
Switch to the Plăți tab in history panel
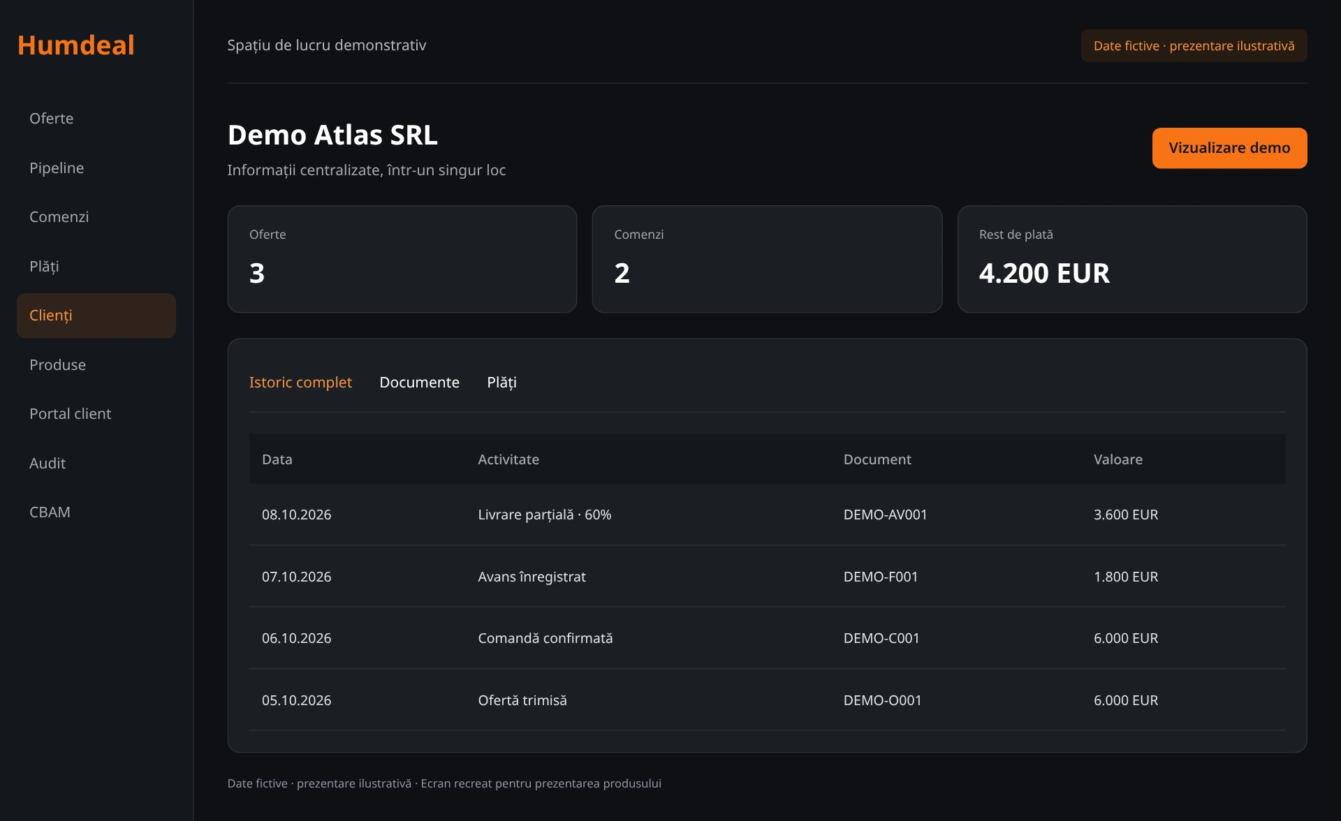pyautogui.click(x=501, y=383)
